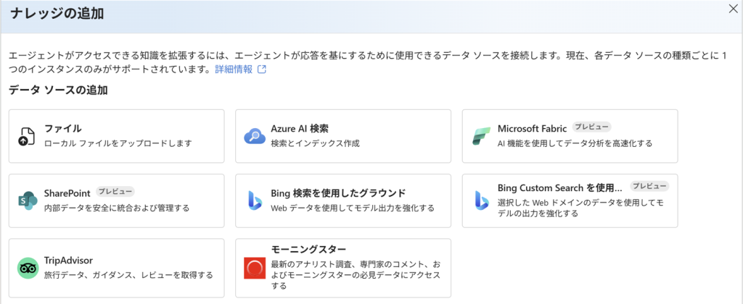743x304 pixels.
Task: Select the Azure AI Search cloud icon
Action: (x=255, y=136)
